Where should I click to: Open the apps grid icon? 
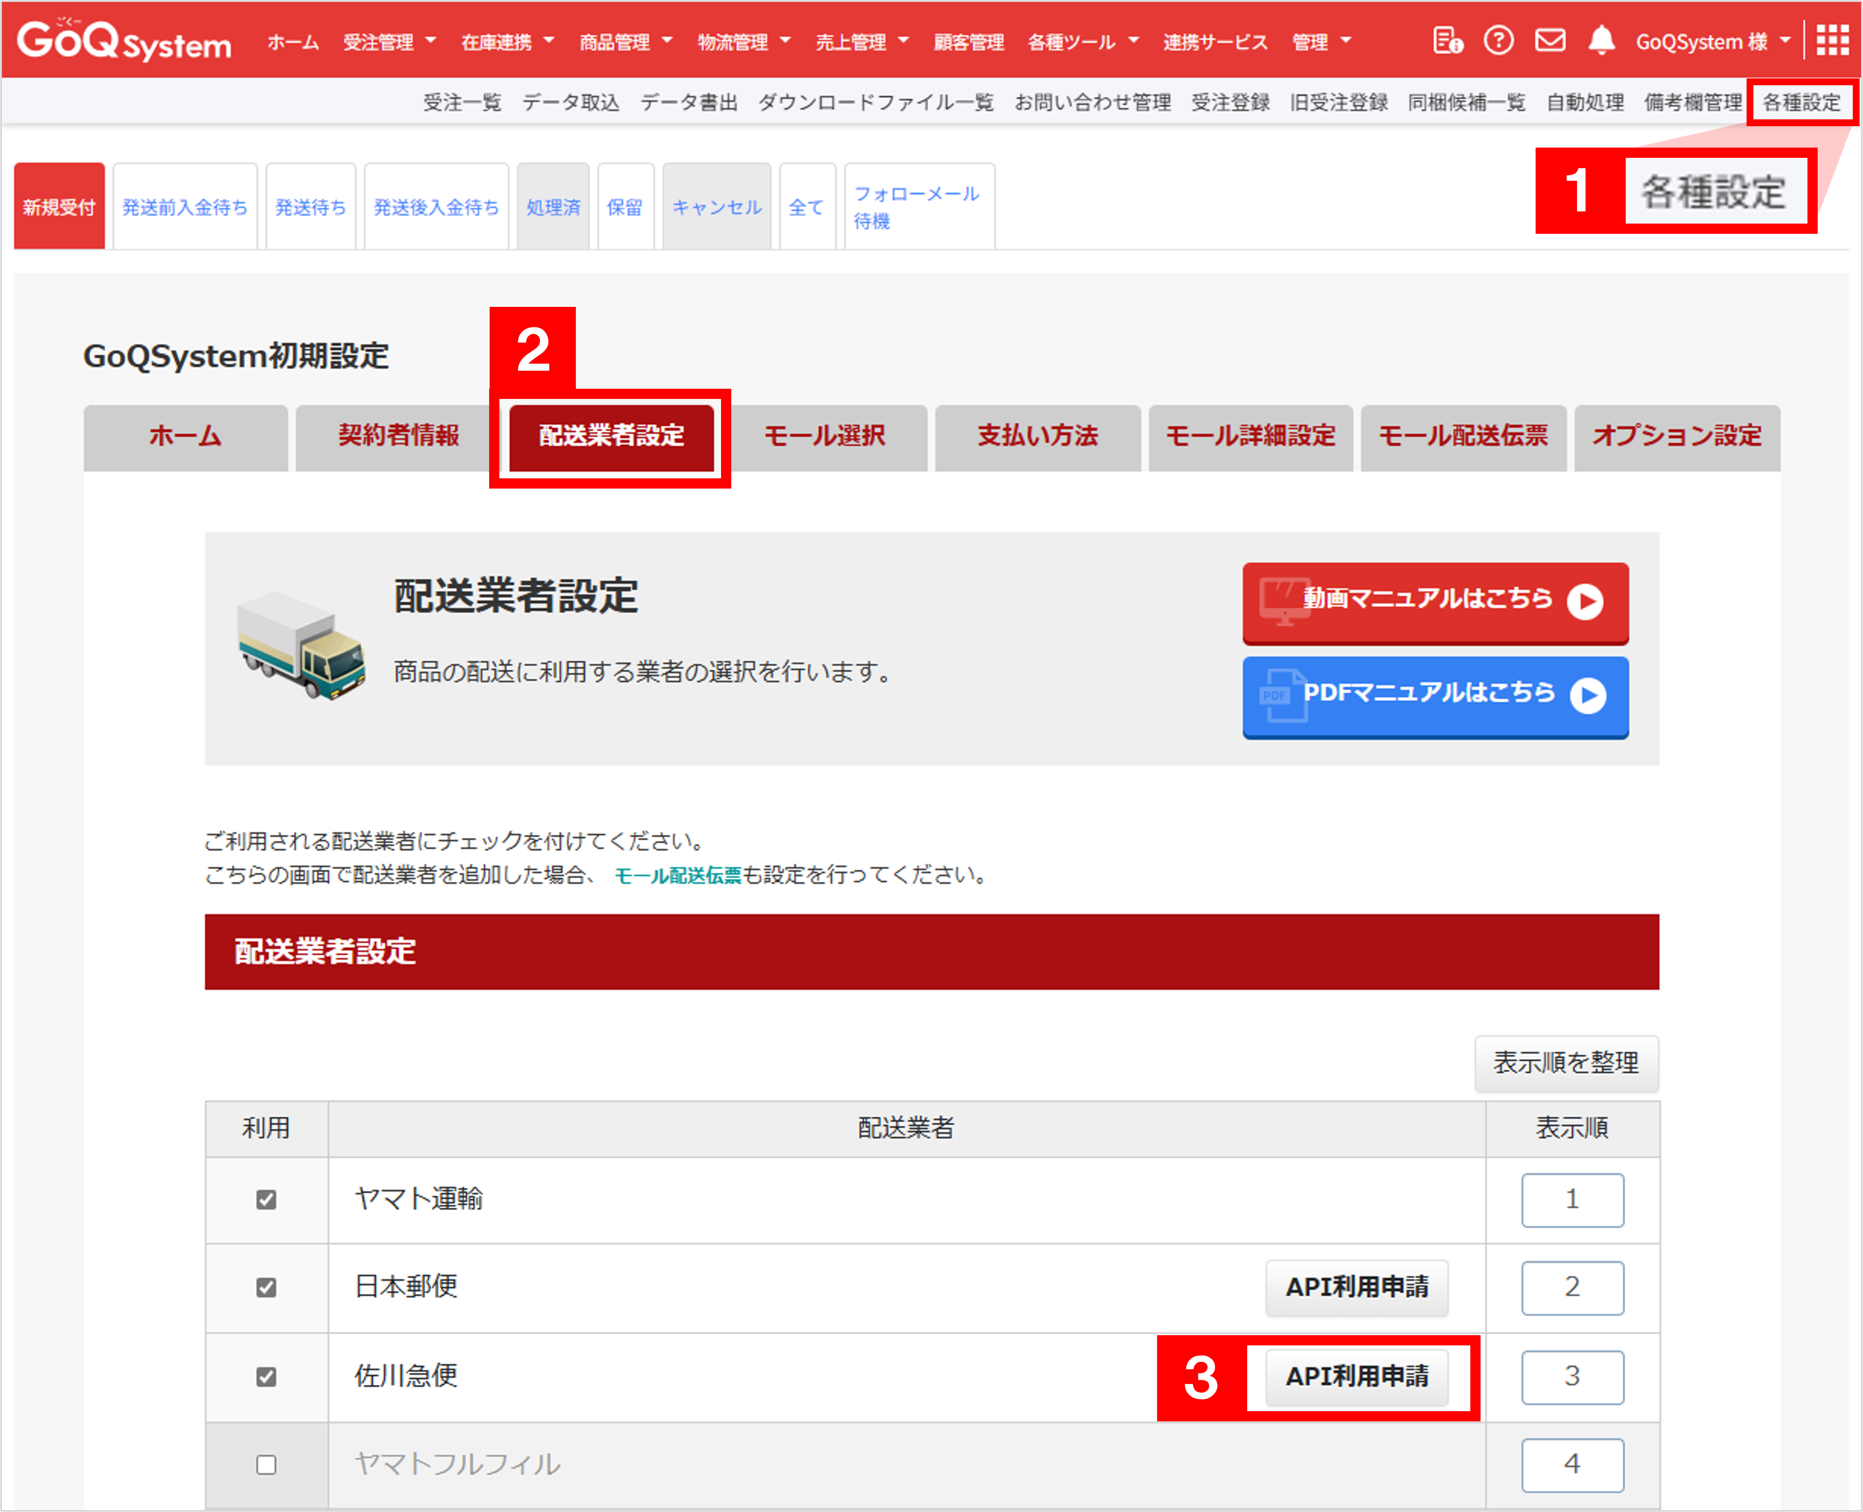1832,41
